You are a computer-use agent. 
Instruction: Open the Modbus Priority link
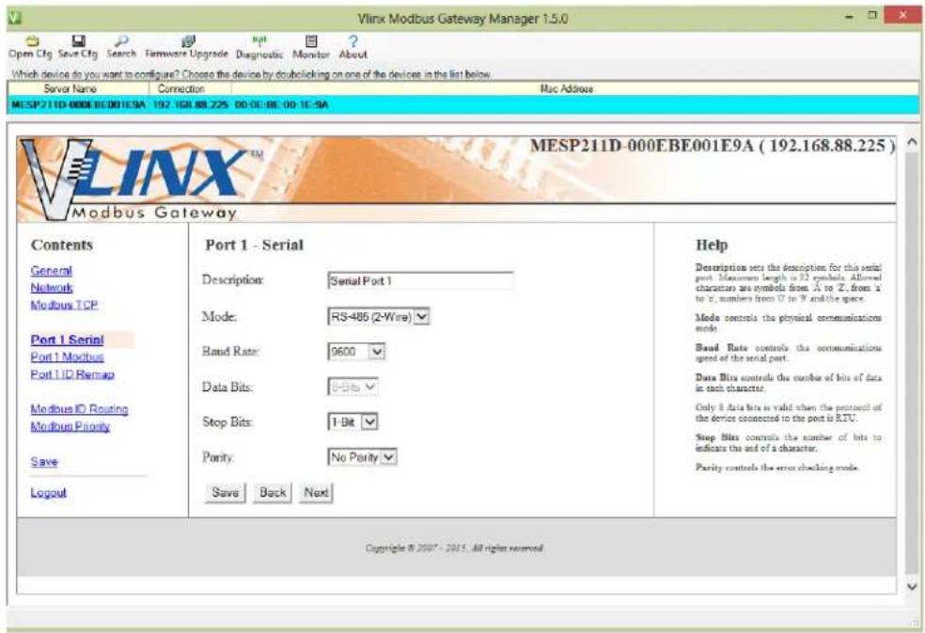click(x=71, y=426)
